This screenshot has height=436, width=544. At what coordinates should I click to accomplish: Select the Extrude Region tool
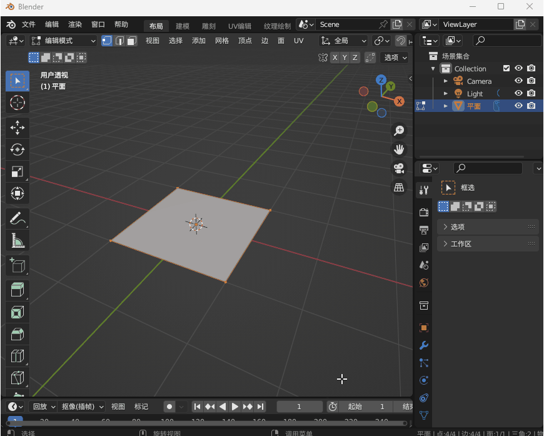click(x=18, y=290)
